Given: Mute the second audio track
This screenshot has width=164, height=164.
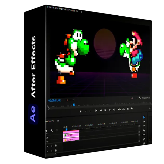Looking at the screenshot, I should 47,152.
